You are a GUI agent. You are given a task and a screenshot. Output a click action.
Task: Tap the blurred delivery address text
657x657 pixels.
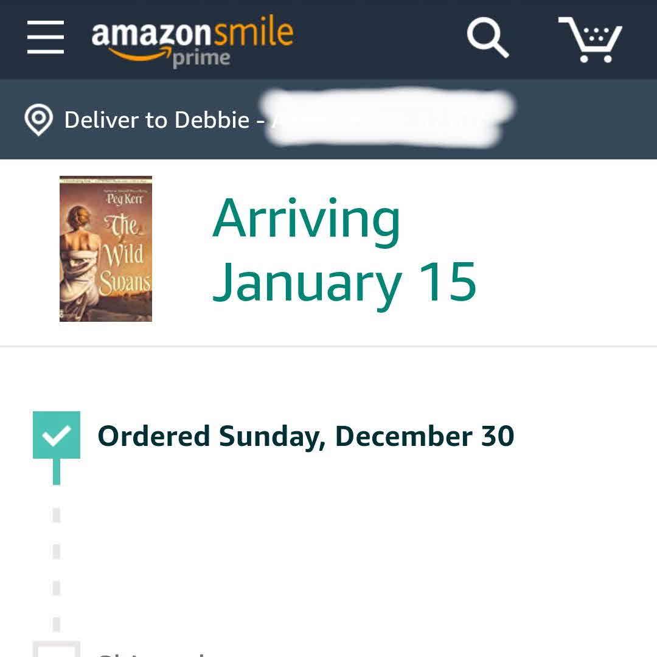(389, 119)
